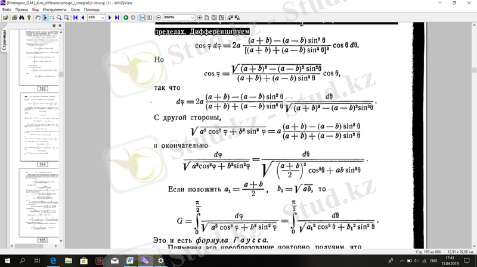The height and width of the screenshot is (267, 477).
Task: Open the page number 165 dropdown
Action: pyautogui.click(x=103, y=18)
